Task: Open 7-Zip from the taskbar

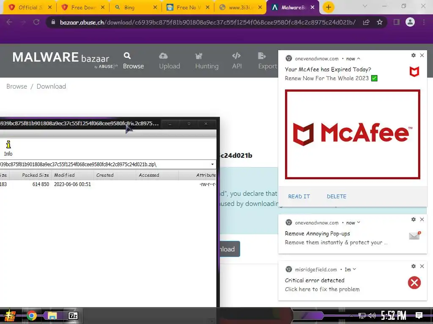Action: (73, 316)
